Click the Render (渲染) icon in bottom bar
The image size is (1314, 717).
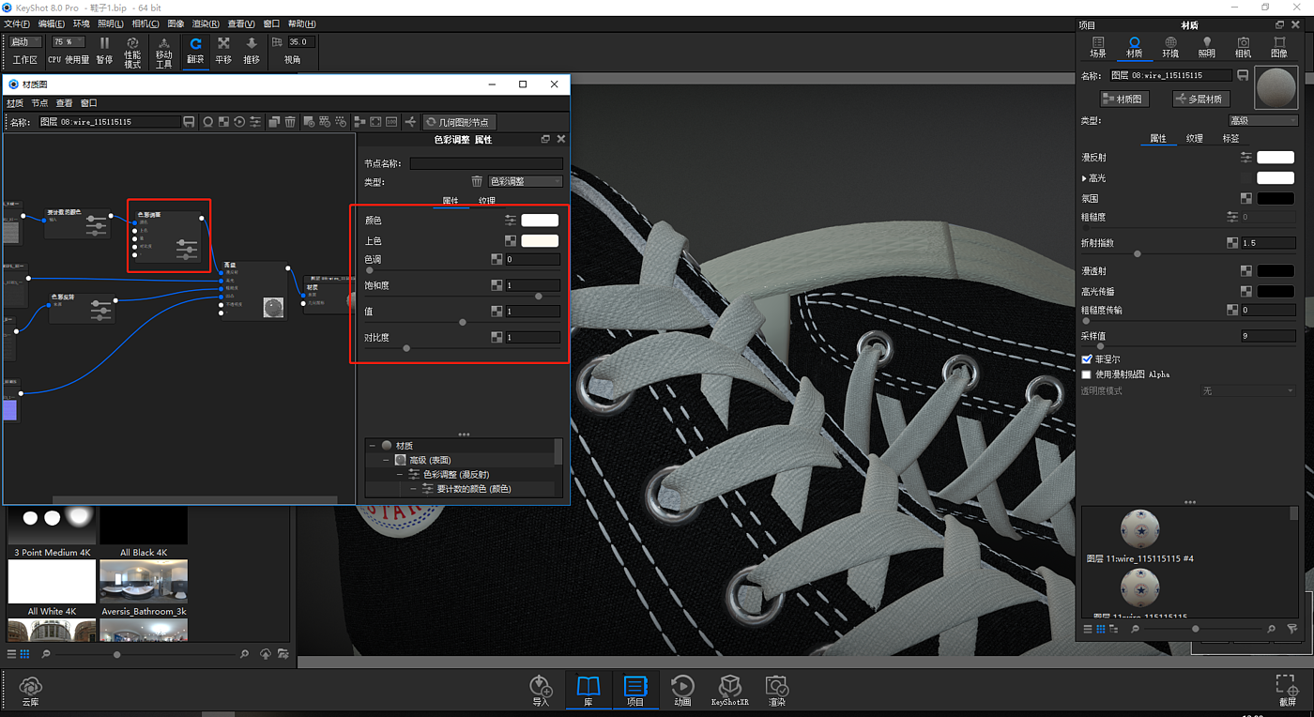tap(776, 690)
